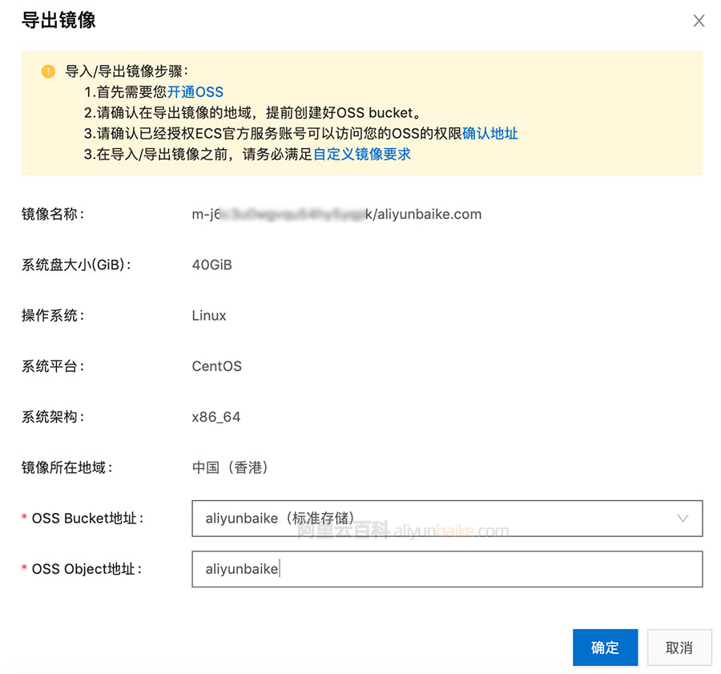Select the 中国（香港）region value
The image size is (721, 674).
pos(231,467)
